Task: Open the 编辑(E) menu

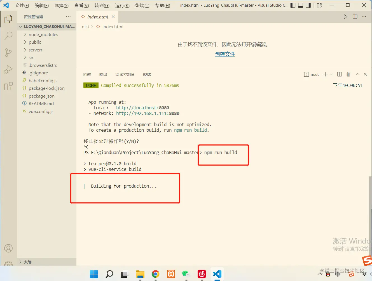Action: [42, 5]
